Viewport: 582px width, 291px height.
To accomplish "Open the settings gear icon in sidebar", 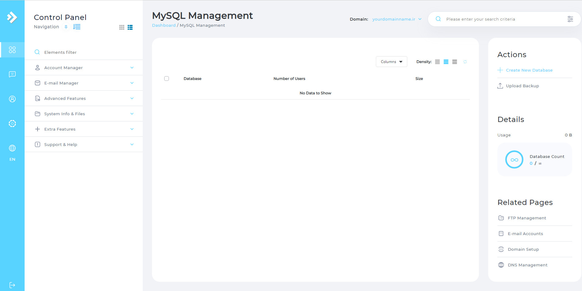I will (12, 124).
